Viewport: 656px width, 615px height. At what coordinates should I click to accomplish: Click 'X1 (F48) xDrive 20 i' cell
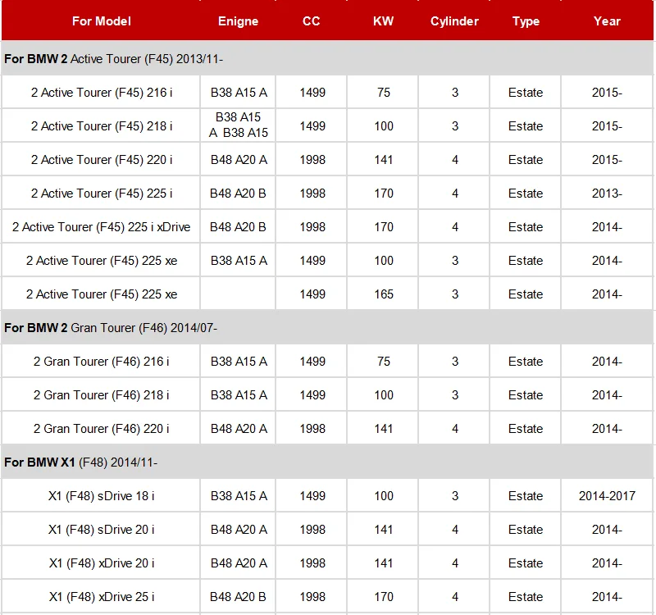tap(101, 563)
